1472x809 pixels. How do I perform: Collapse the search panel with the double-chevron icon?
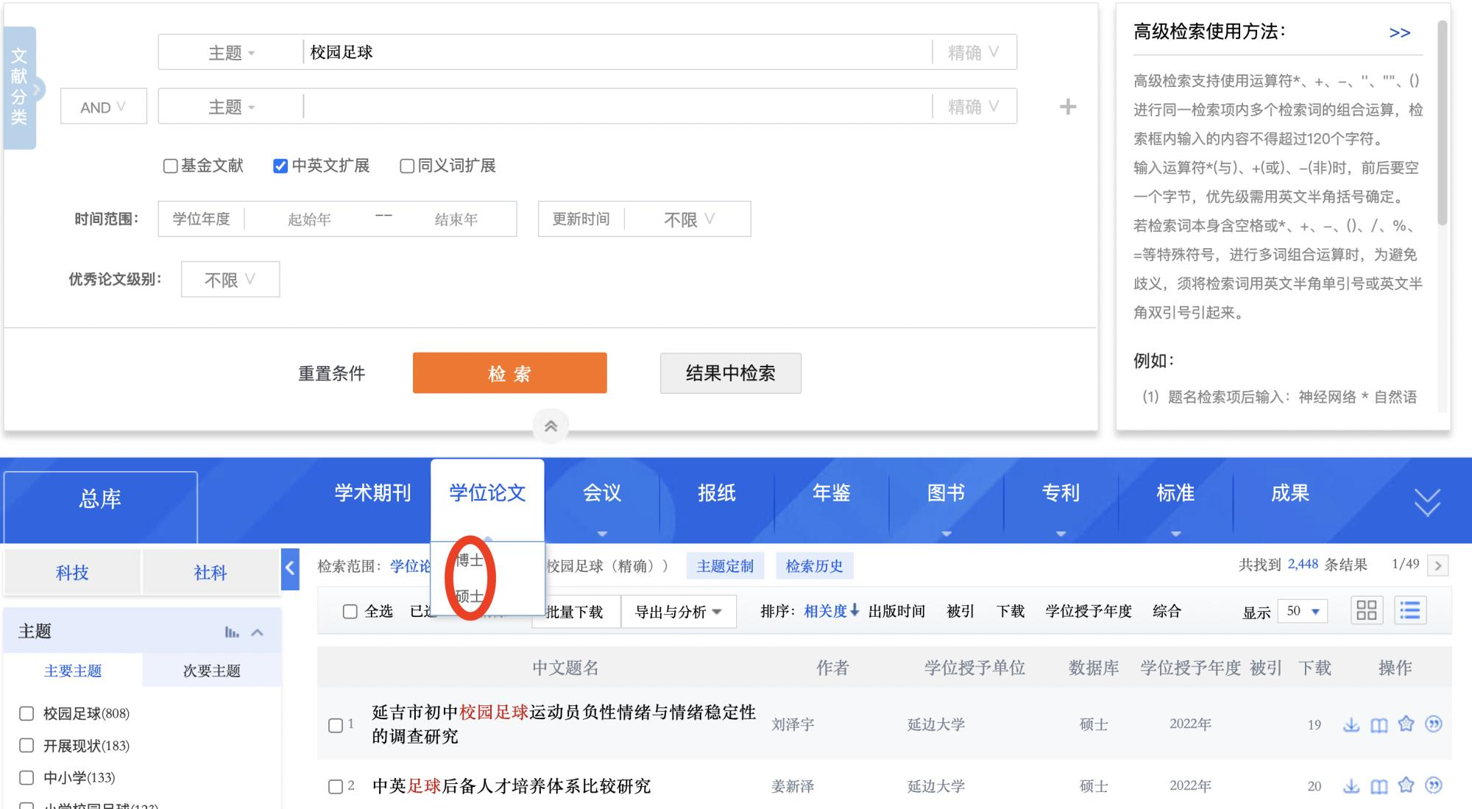point(551,426)
